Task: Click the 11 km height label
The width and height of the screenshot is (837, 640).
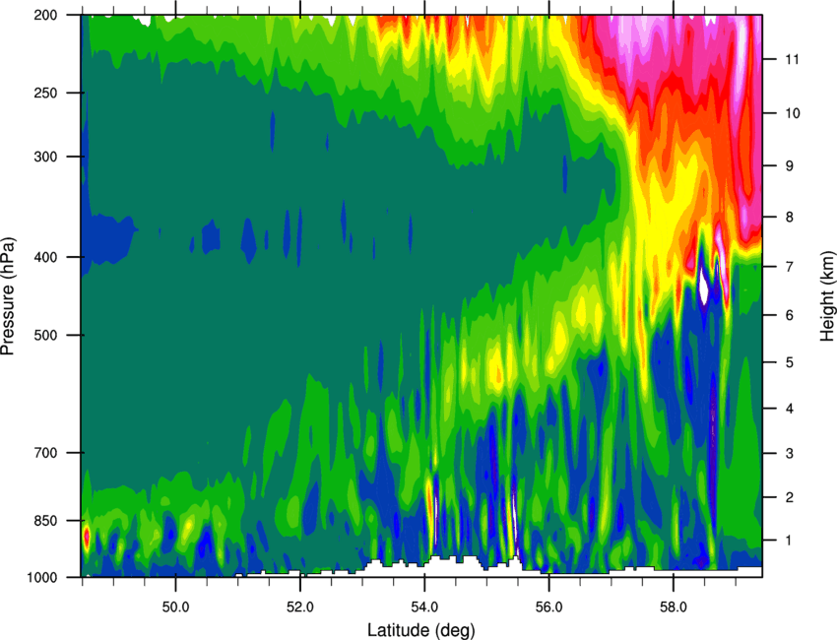Action: pyautogui.click(x=793, y=59)
